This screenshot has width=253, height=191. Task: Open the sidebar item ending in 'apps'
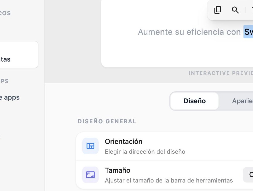pyautogui.click(x=10, y=97)
